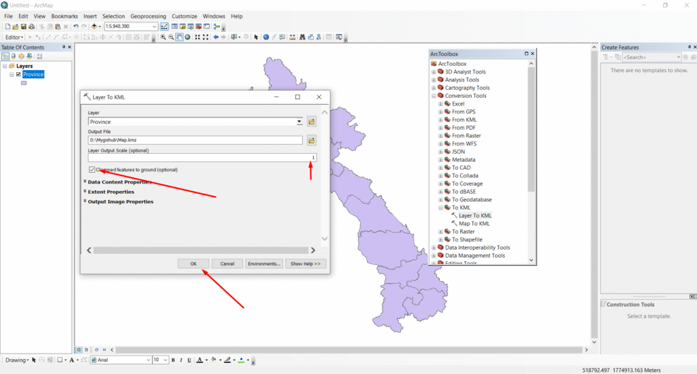697x374 pixels.
Task: Expand Output Image Properties section
Action: click(119, 202)
